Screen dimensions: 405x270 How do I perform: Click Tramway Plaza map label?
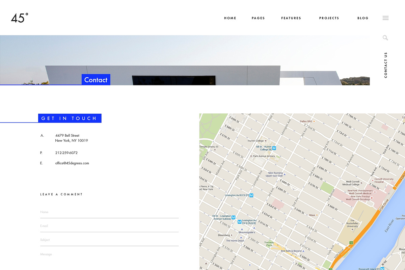(269, 244)
